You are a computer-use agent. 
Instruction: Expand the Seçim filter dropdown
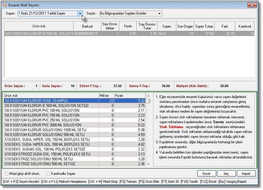point(160,14)
